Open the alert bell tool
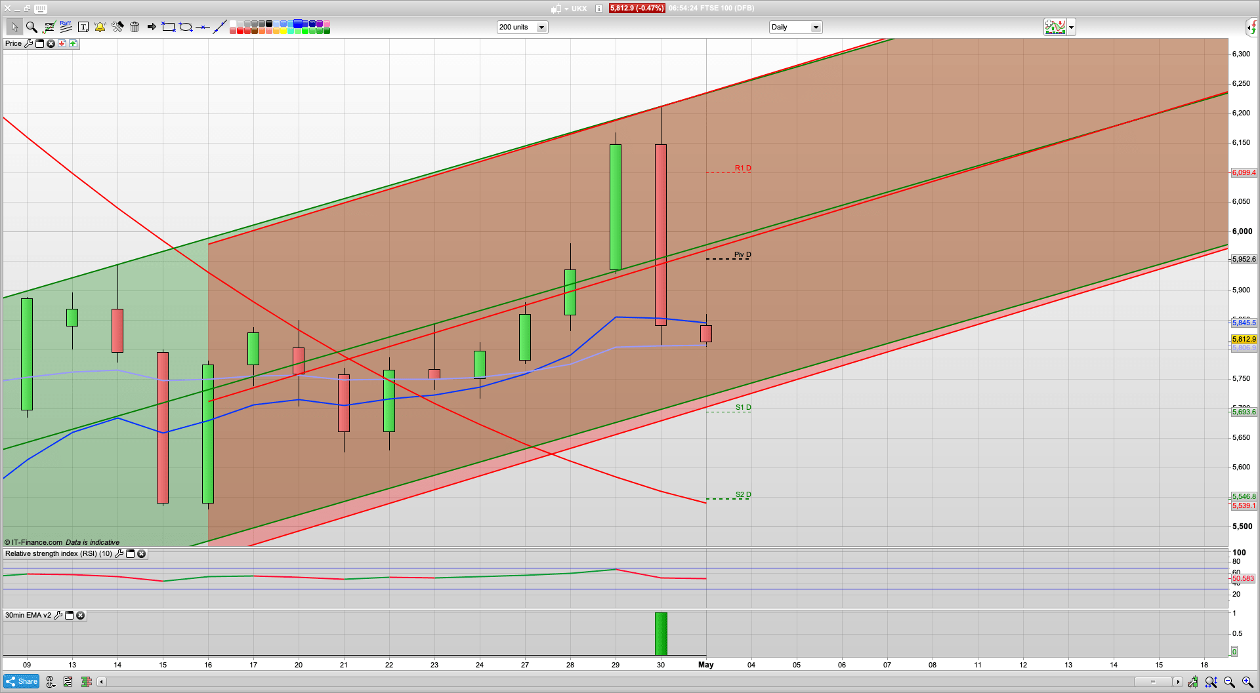Viewport: 1260px width, 693px height. coord(100,27)
